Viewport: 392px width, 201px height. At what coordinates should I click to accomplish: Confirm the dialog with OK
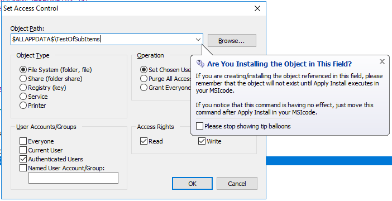(192, 184)
